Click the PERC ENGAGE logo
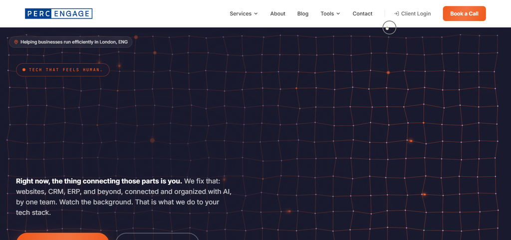The image size is (511, 240). click(x=59, y=13)
